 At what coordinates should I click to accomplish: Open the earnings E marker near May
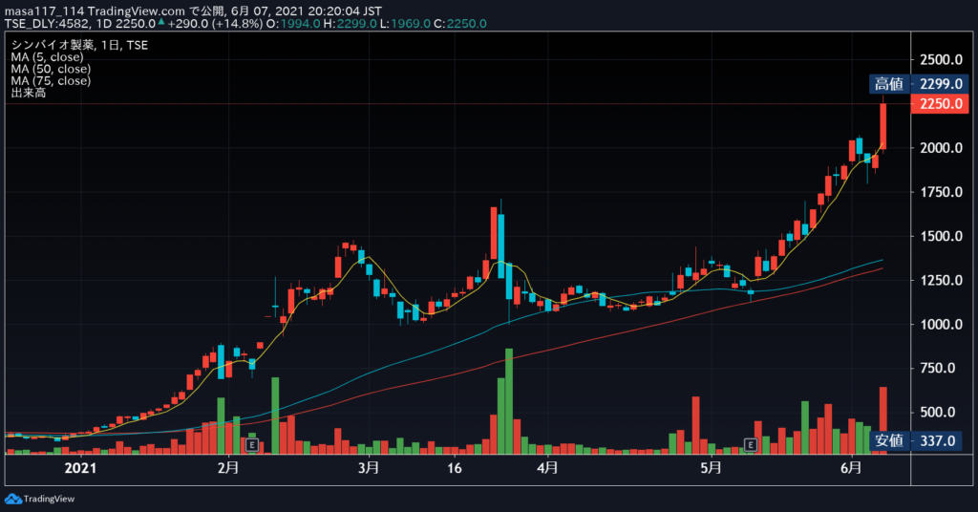(x=751, y=444)
